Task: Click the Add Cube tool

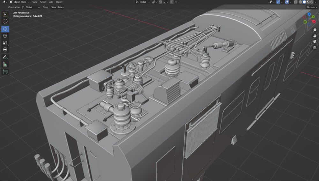Action: coord(5,72)
